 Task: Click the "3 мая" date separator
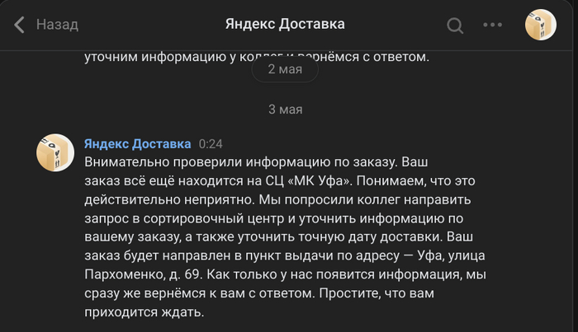285,109
